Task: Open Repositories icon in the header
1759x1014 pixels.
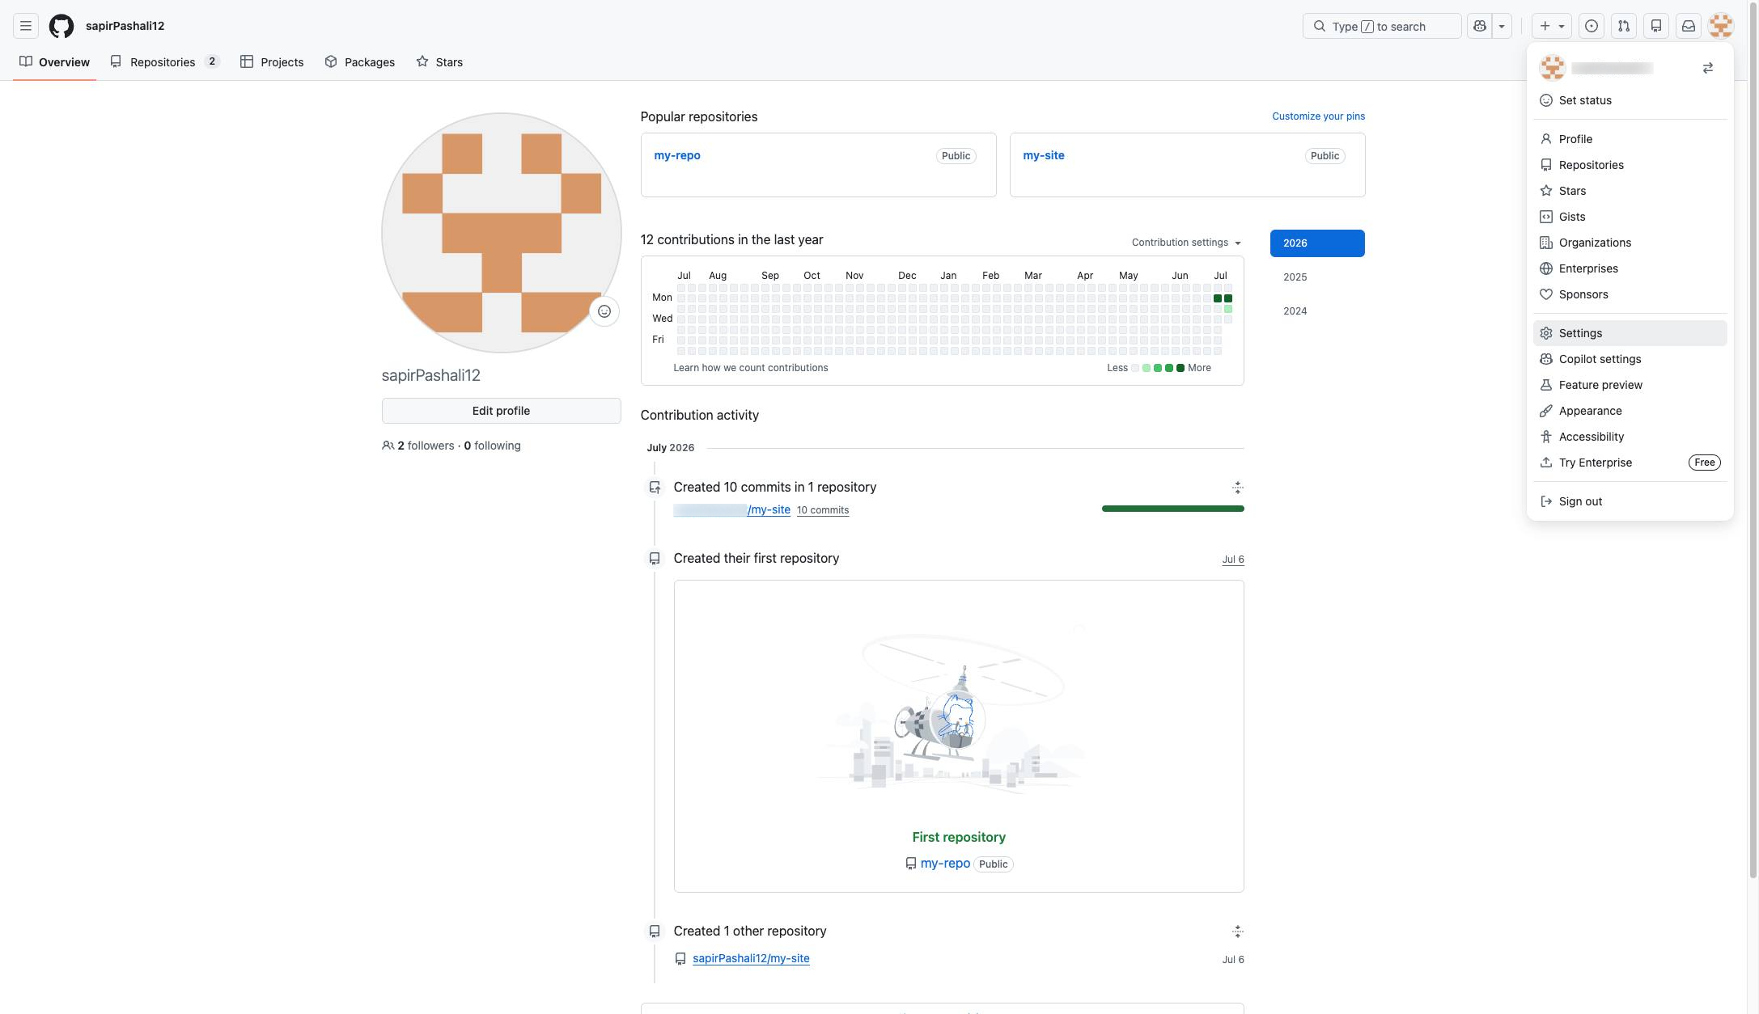Action: tap(1656, 26)
